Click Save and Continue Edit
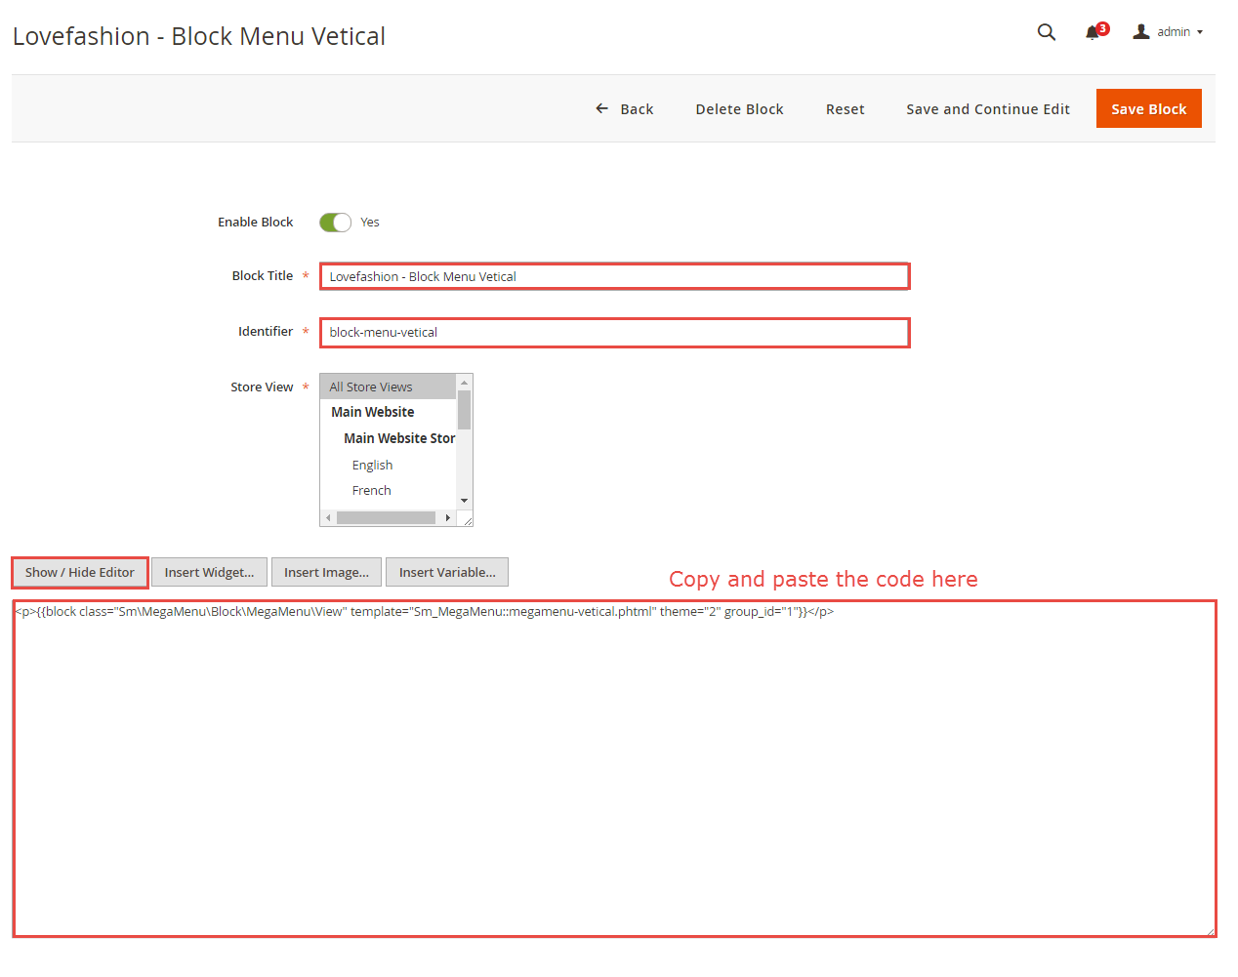 [988, 109]
